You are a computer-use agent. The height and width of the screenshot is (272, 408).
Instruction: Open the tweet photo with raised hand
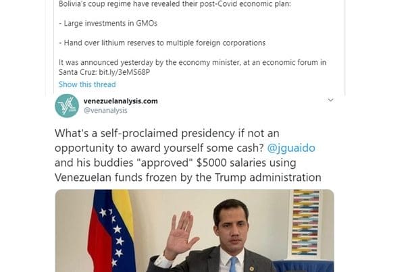[x=195, y=231]
